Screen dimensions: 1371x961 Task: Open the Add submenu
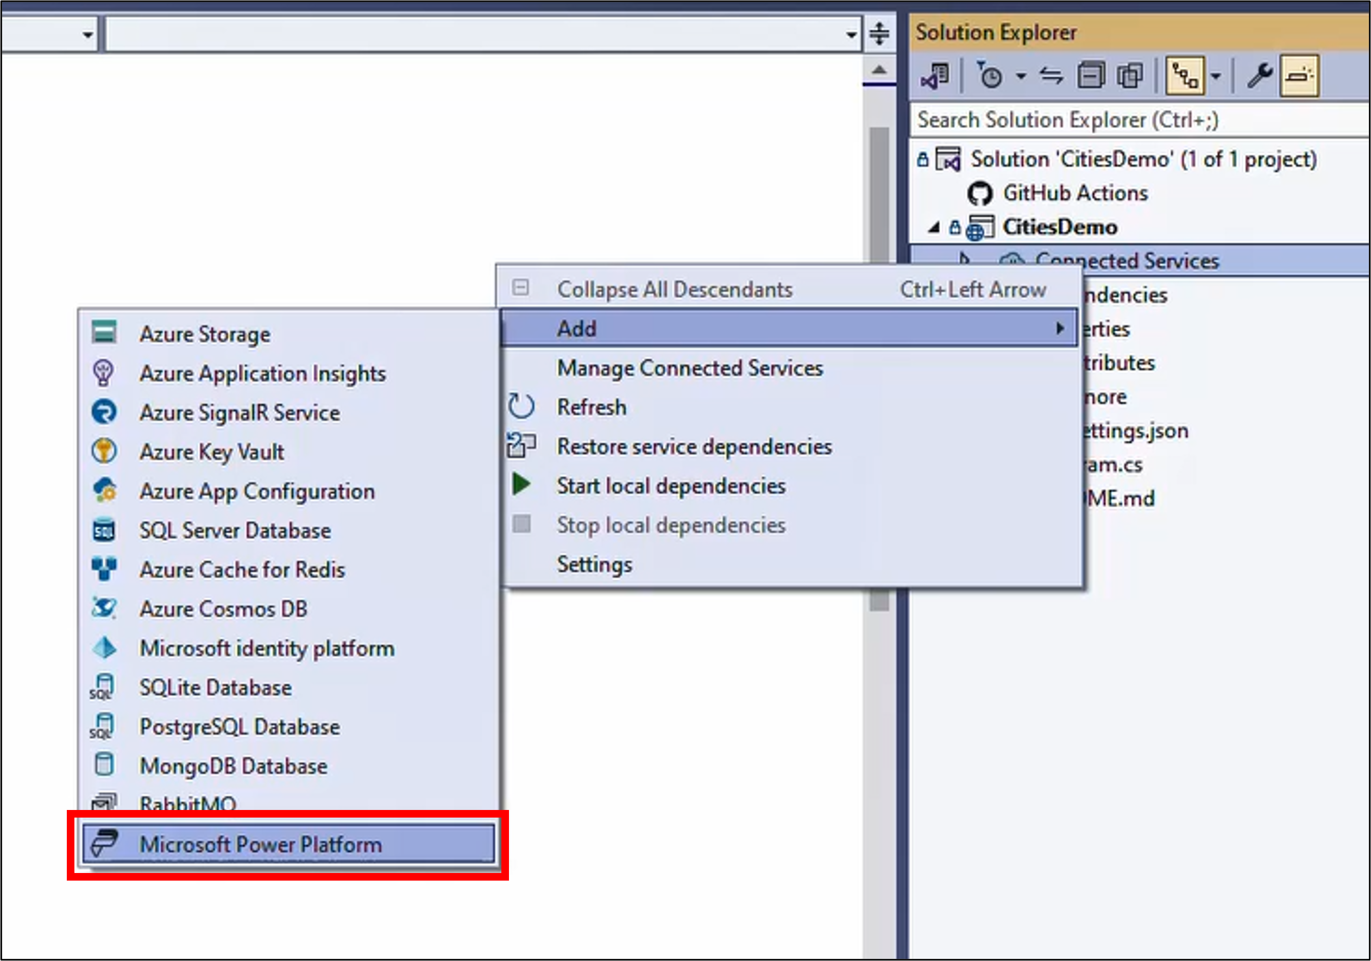coord(789,329)
